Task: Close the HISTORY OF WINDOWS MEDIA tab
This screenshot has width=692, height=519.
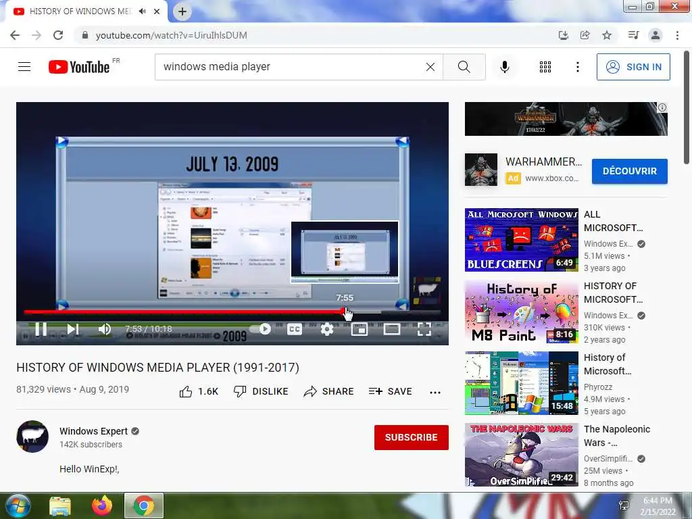Action: pyautogui.click(x=157, y=11)
